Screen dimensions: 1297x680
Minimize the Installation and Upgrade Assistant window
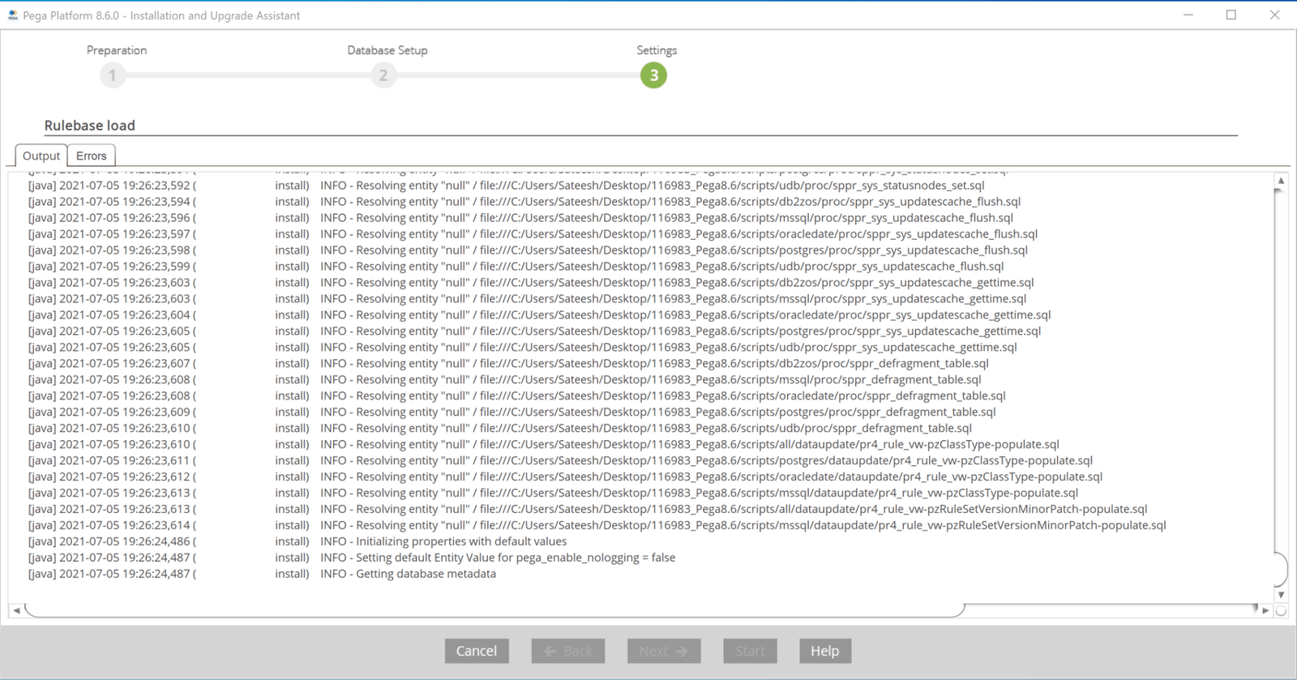point(1188,15)
